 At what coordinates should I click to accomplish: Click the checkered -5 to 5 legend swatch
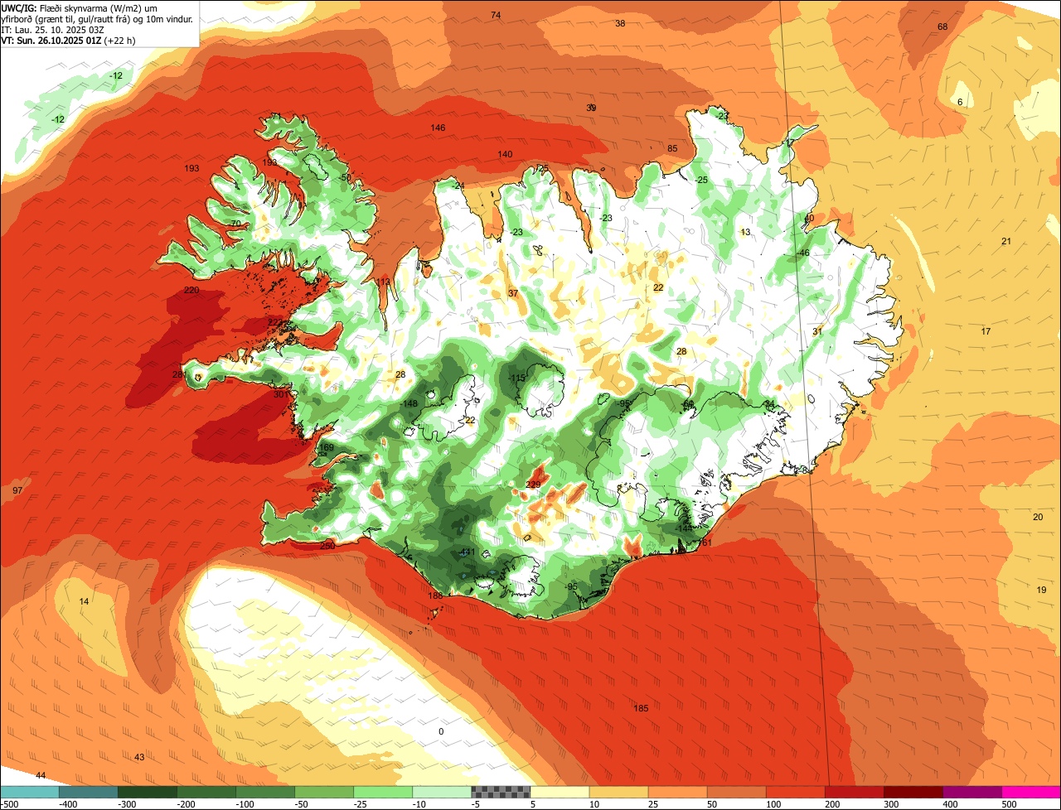[x=501, y=792]
